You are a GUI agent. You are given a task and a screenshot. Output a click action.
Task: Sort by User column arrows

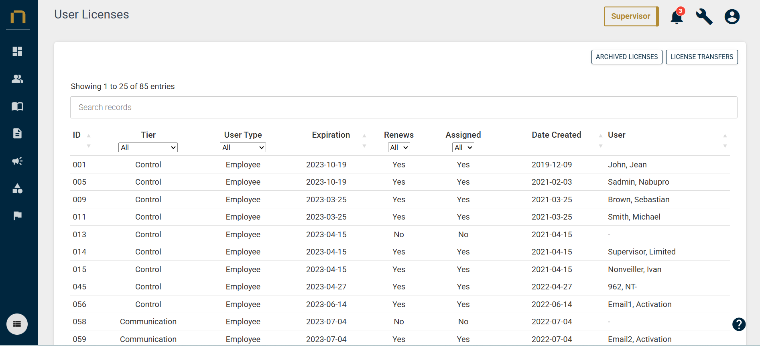click(725, 141)
